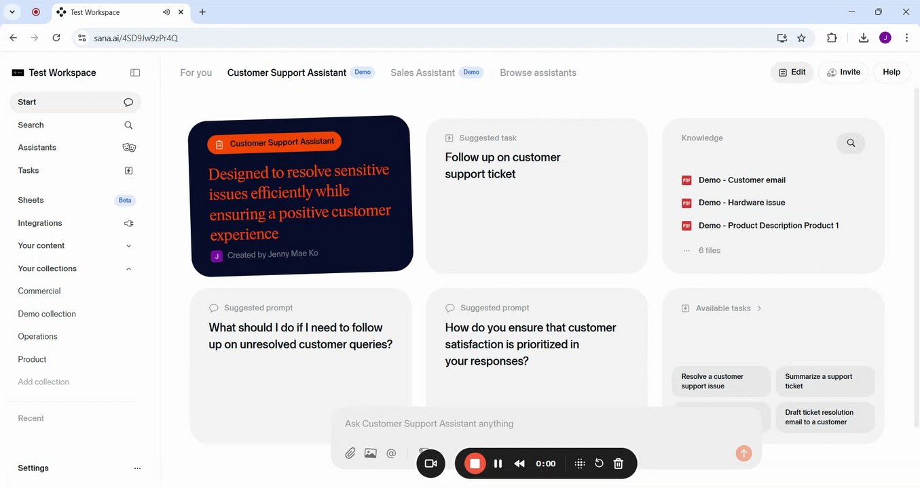The height and width of the screenshot is (488, 920).
Task: Click the browser address bar URL
Action: [x=136, y=38]
